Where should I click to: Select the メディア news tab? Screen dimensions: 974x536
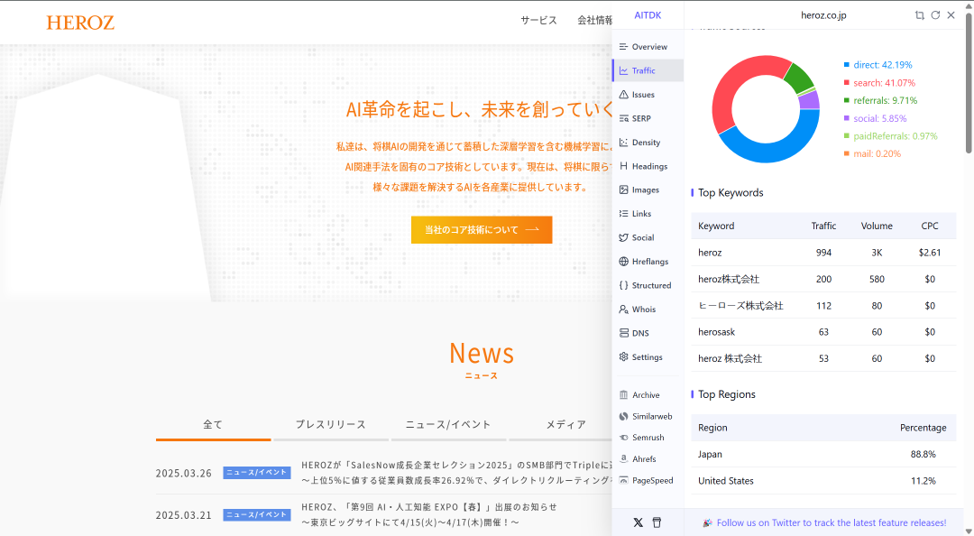click(x=565, y=425)
